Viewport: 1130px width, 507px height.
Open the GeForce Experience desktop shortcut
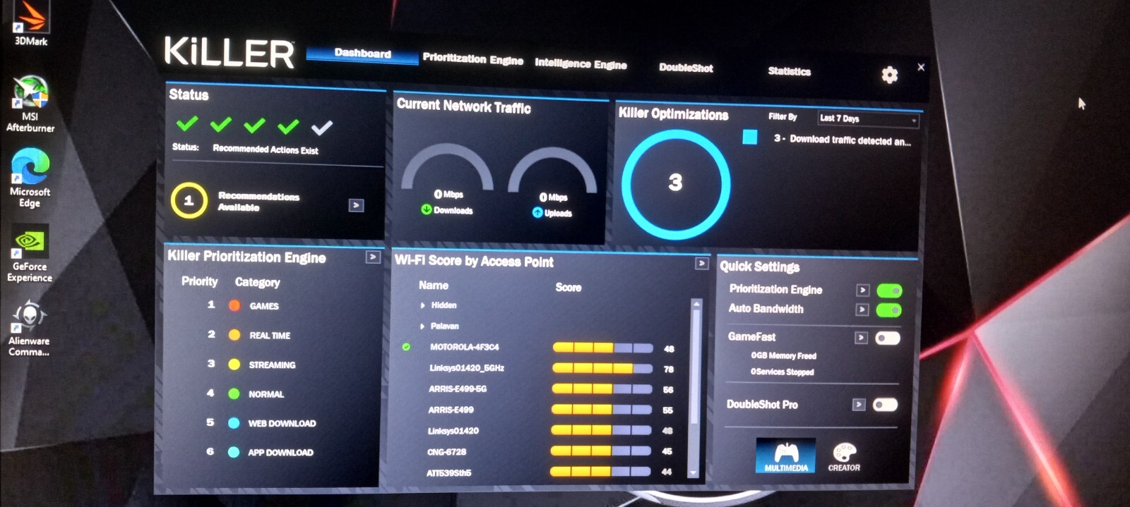tap(30, 254)
